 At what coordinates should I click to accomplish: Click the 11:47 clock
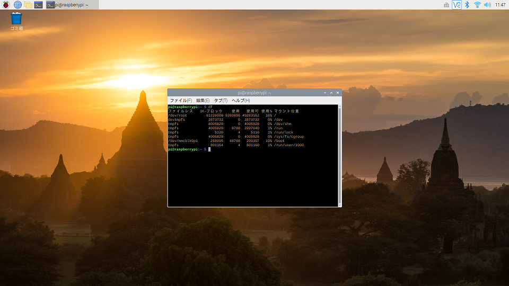tap(500, 5)
